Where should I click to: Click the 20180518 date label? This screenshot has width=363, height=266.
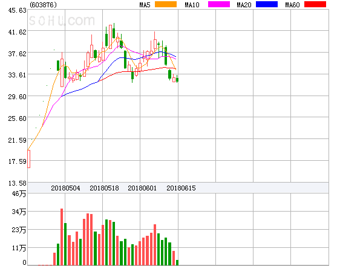pyautogui.click(x=104, y=188)
